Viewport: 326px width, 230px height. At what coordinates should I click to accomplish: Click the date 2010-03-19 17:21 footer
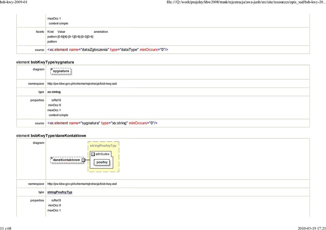pos(312,228)
